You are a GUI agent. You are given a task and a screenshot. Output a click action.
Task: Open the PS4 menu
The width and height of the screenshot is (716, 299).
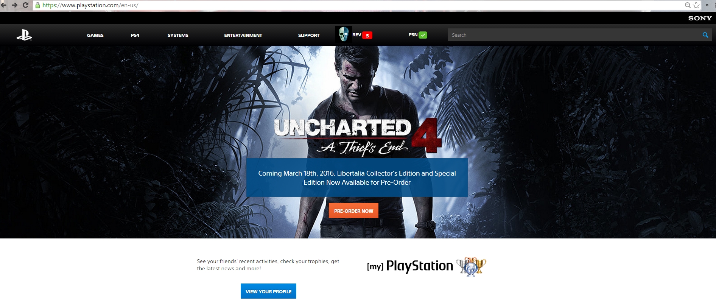pos(135,36)
